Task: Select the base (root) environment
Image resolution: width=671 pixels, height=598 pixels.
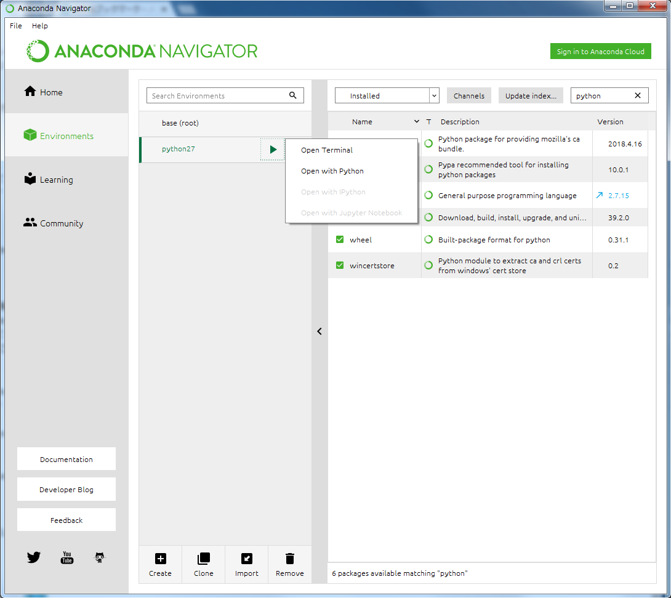Action: point(225,123)
